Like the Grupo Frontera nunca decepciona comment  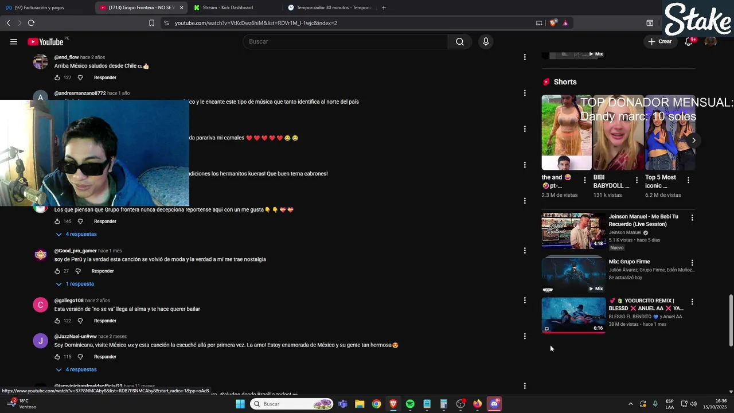57,221
